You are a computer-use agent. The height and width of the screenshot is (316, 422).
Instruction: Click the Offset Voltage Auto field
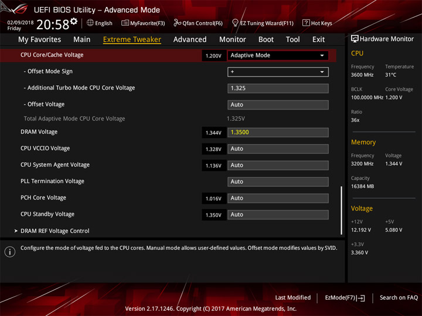click(278, 105)
